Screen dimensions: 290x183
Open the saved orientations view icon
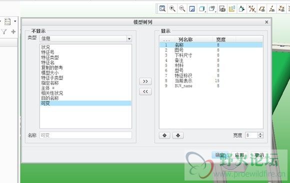(x=212, y=8)
